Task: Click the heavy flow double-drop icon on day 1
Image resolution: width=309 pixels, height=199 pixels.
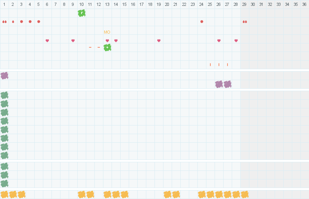Action: (x=4, y=22)
